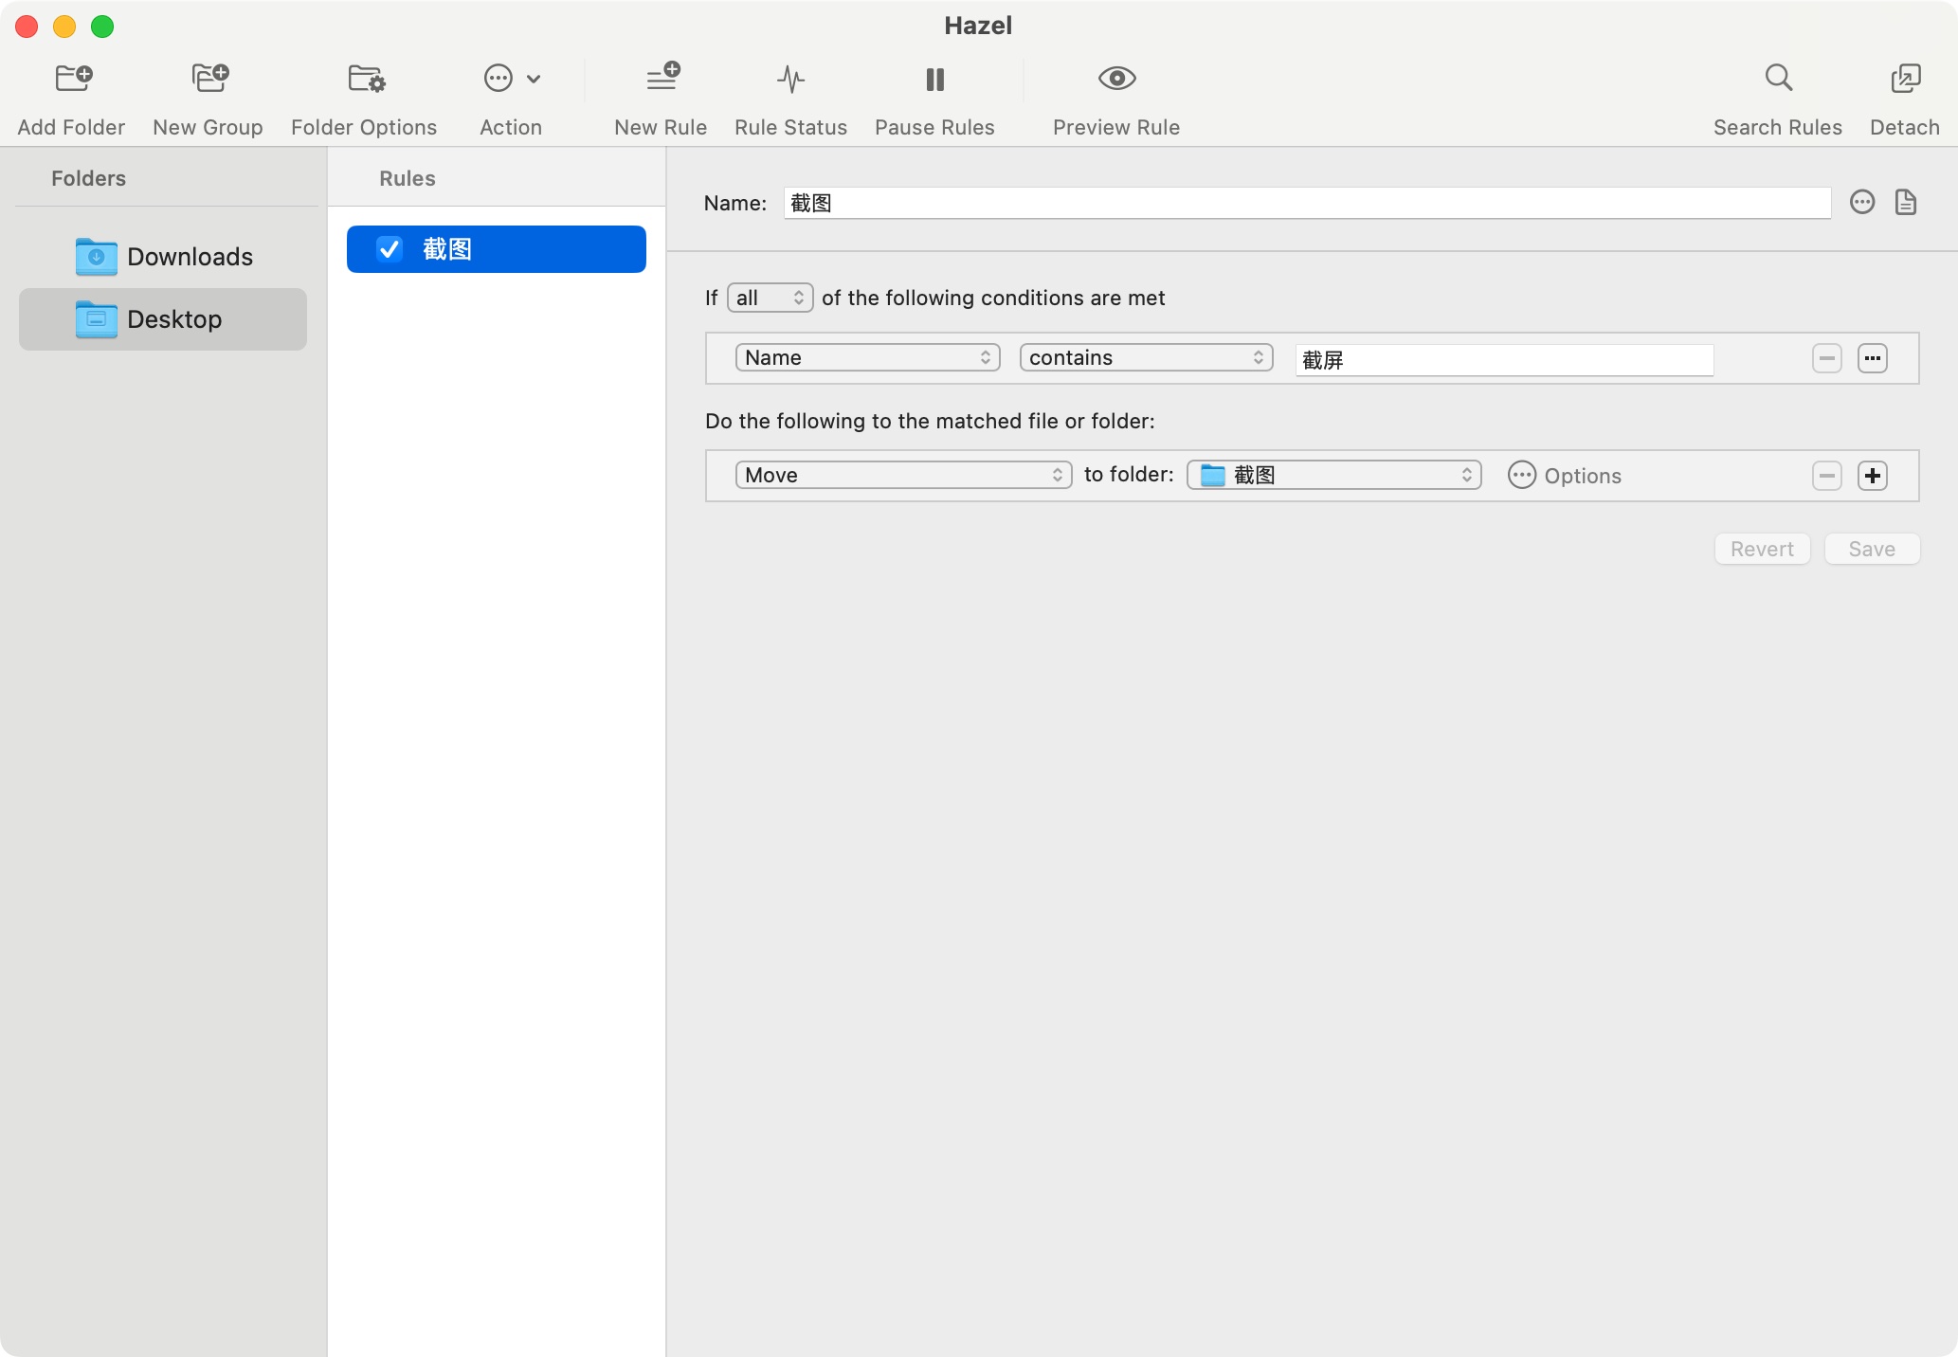Click the Options button for Move action
Image resolution: width=1958 pixels, height=1357 pixels.
point(1565,475)
